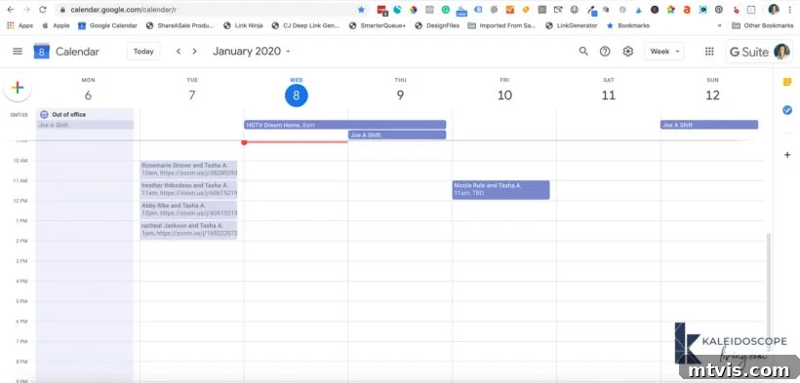Screen dimensions: 800x383
Task: Open Monday's Joe A Shift event
Action: pos(85,125)
